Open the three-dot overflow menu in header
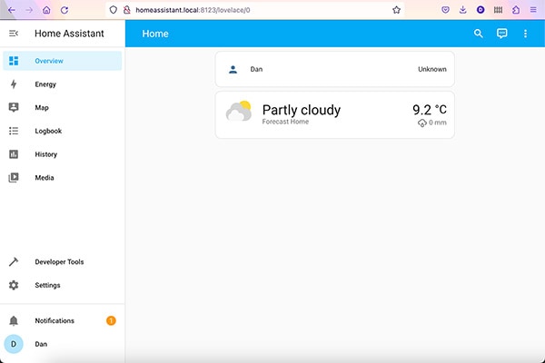 click(525, 34)
